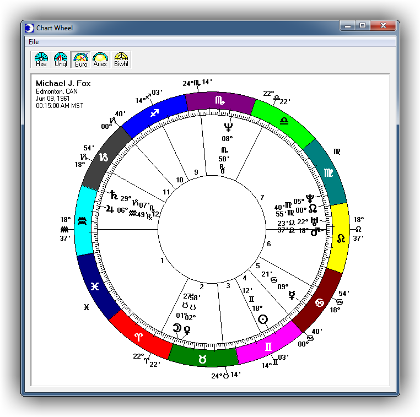Click the Michael J. Fox chart name
Image resolution: width=420 pixels, height=417 pixels.
(x=63, y=84)
